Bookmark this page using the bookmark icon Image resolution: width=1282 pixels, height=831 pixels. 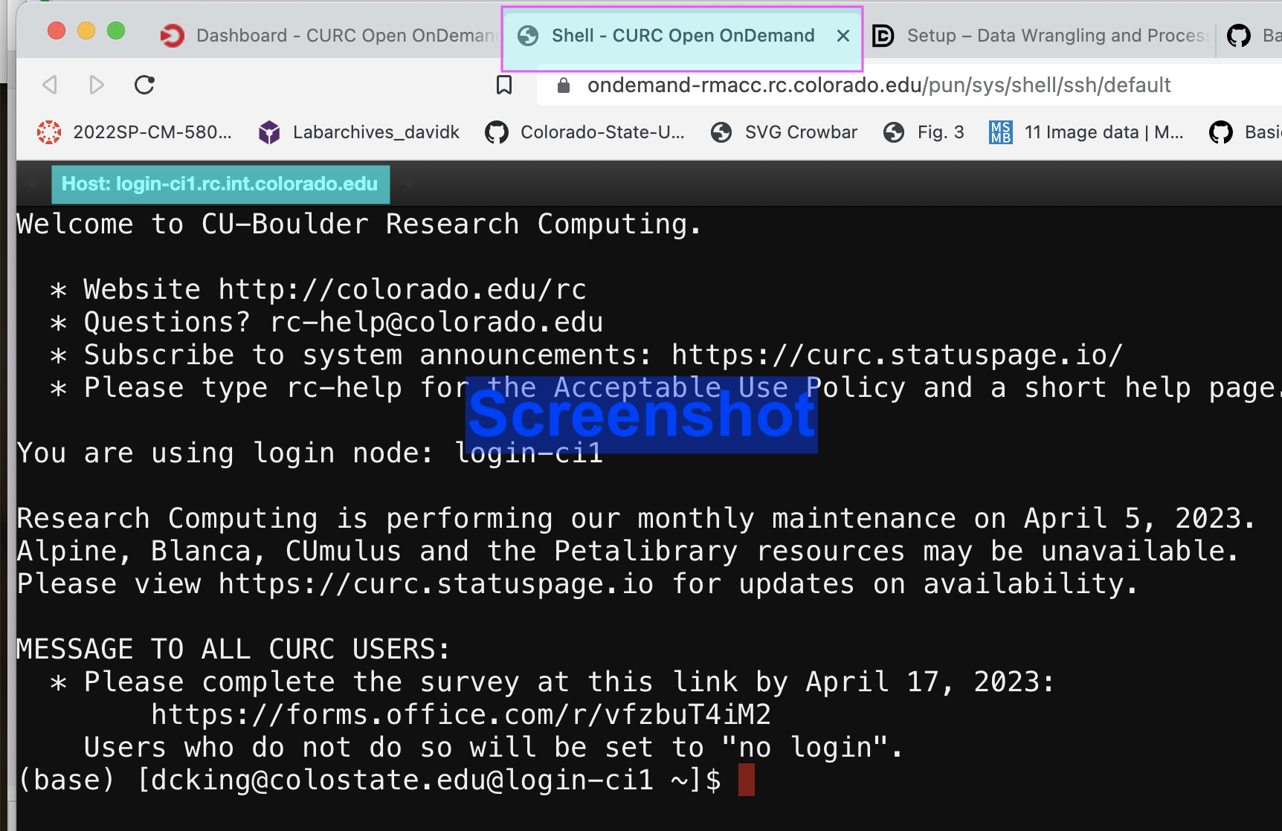coord(504,85)
